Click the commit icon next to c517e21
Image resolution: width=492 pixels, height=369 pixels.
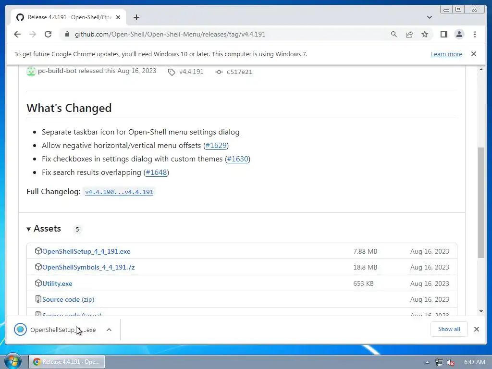219,72
